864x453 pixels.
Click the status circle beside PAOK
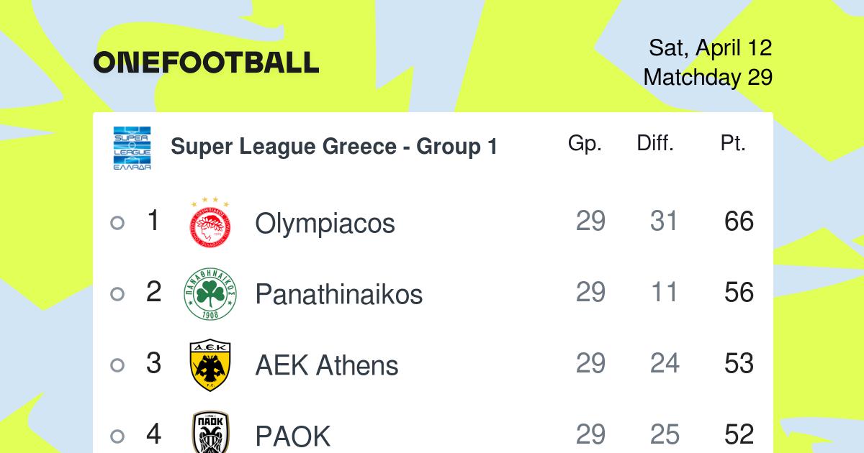click(117, 436)
